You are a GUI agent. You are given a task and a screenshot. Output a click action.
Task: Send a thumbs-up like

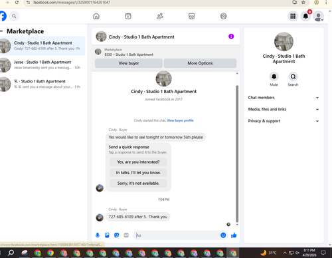click(234, 235)
